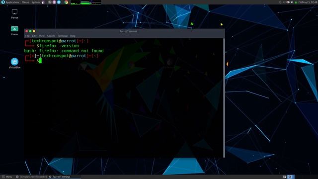Maximize terminal with green button
This screenshot has height=179, width=318.
[x=30, y=31]
